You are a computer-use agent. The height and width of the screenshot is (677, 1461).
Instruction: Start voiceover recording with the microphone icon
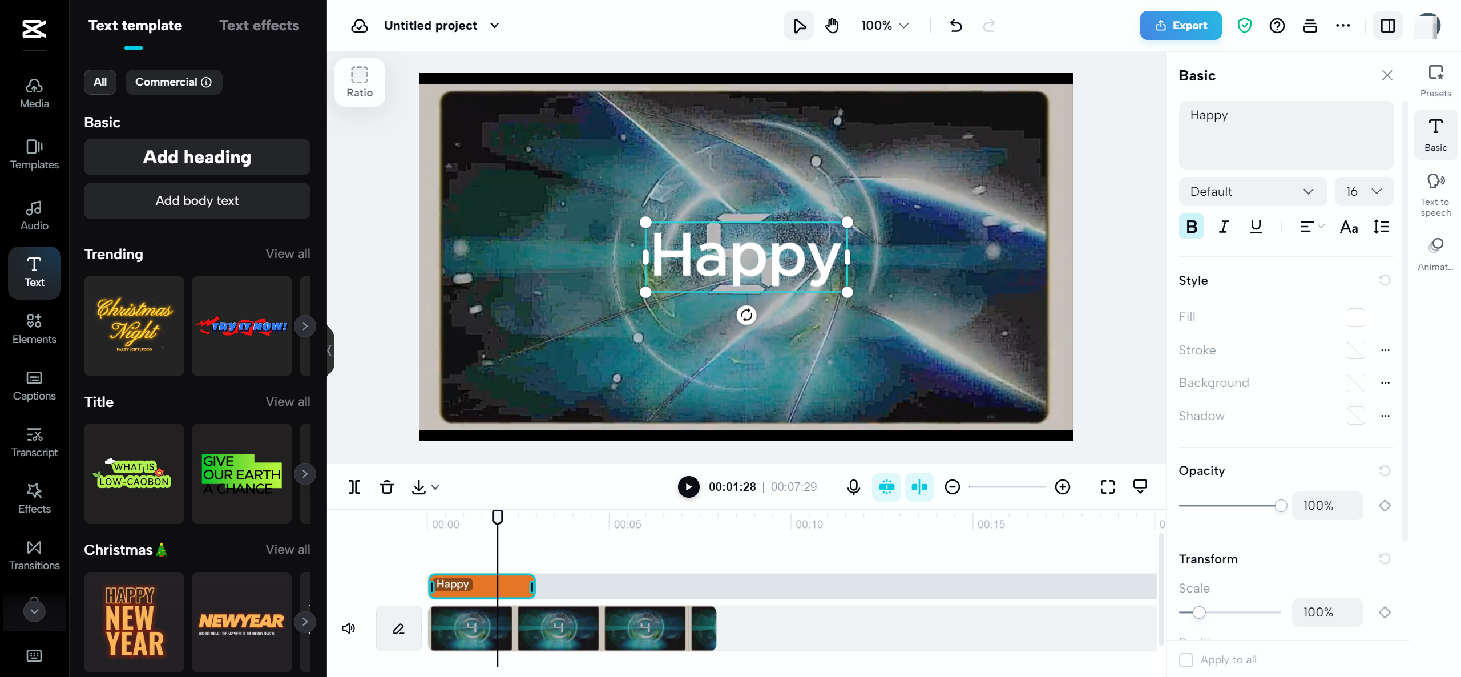click(x=853, y=487)
